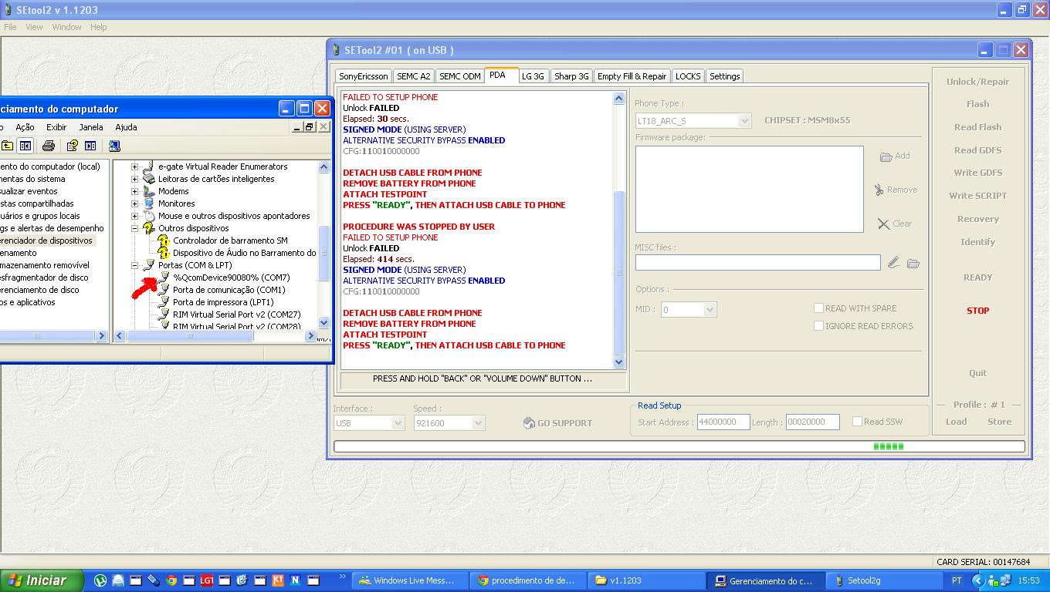Expand e-gate Virtual Reader Enumerators node

(x=134, y=166)
